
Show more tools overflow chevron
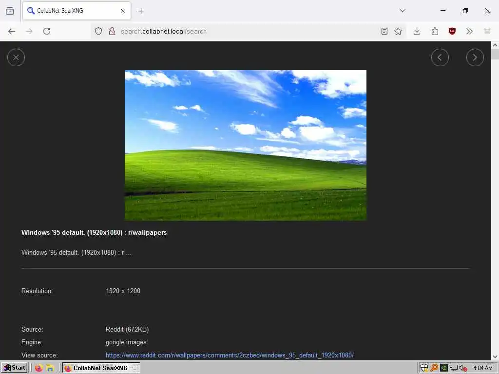click(x=469, y=31)
